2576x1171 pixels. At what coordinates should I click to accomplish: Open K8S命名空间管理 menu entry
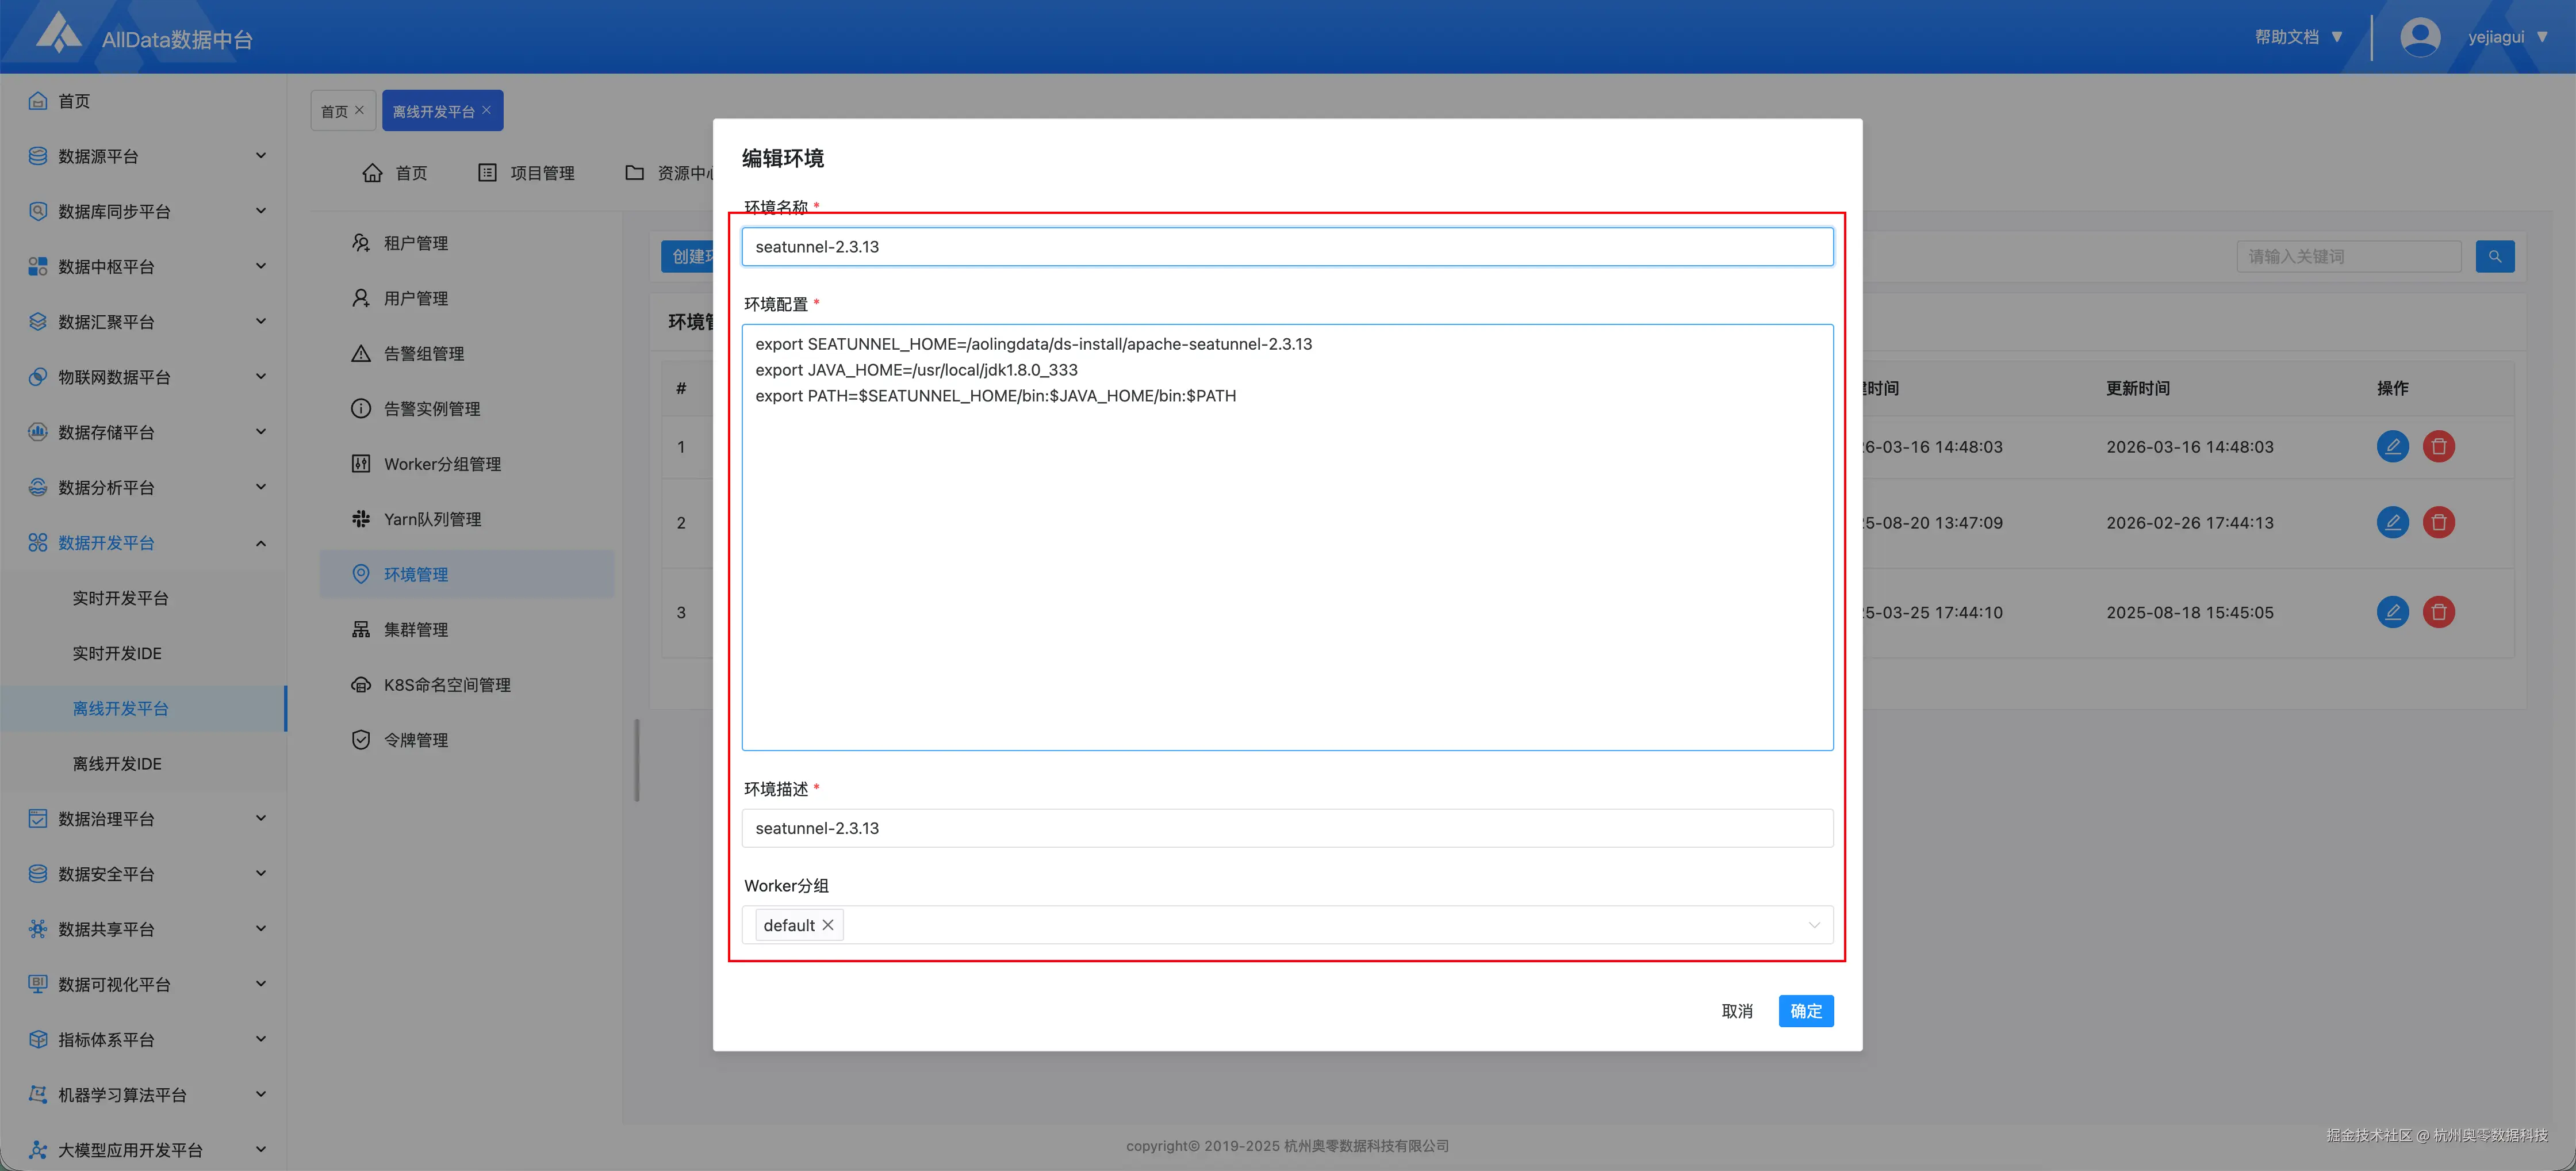pyautogui.click(x=446, y=684)
